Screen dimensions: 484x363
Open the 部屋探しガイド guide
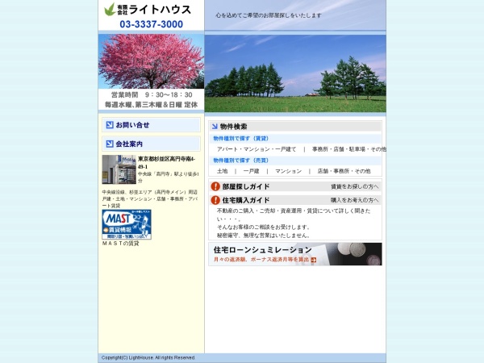click(246, 186)
